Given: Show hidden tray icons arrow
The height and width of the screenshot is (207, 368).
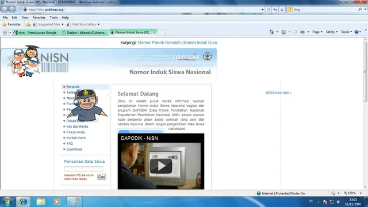Looking at the screenshot, I should [x=319, y=202].
